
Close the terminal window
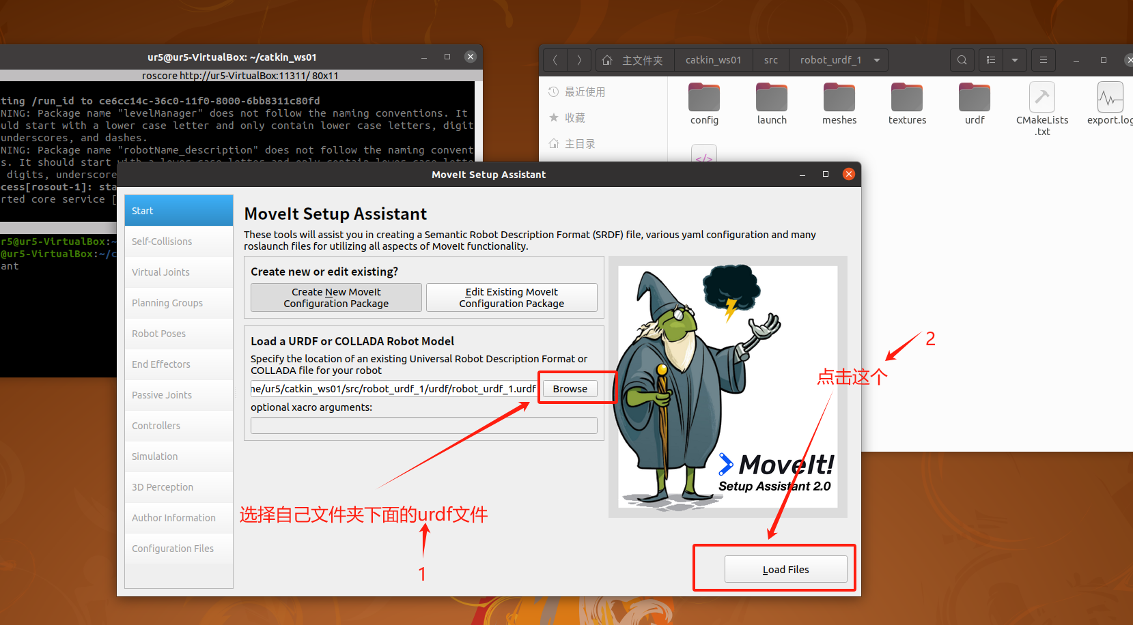point(471,57)
